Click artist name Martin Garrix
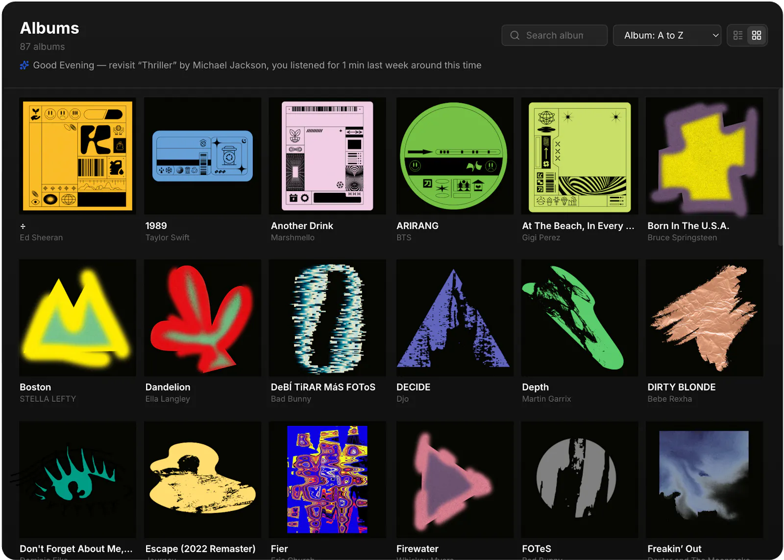 tap(546, 399)
